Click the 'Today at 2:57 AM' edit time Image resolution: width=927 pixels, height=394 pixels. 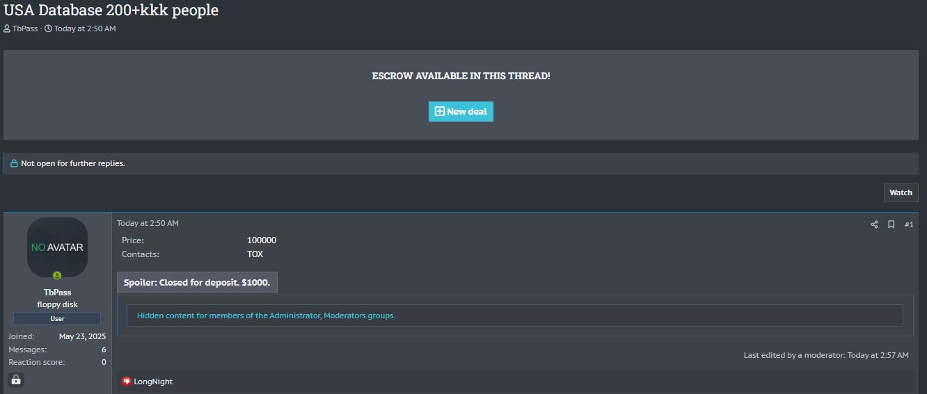pyautogui.click(x=878, y=355)
